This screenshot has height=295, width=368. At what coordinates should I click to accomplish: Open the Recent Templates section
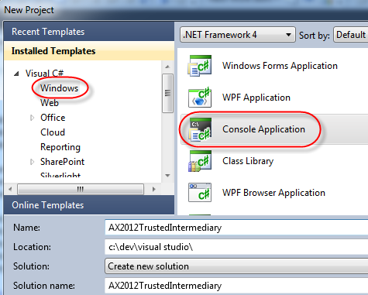click(89, 32)
